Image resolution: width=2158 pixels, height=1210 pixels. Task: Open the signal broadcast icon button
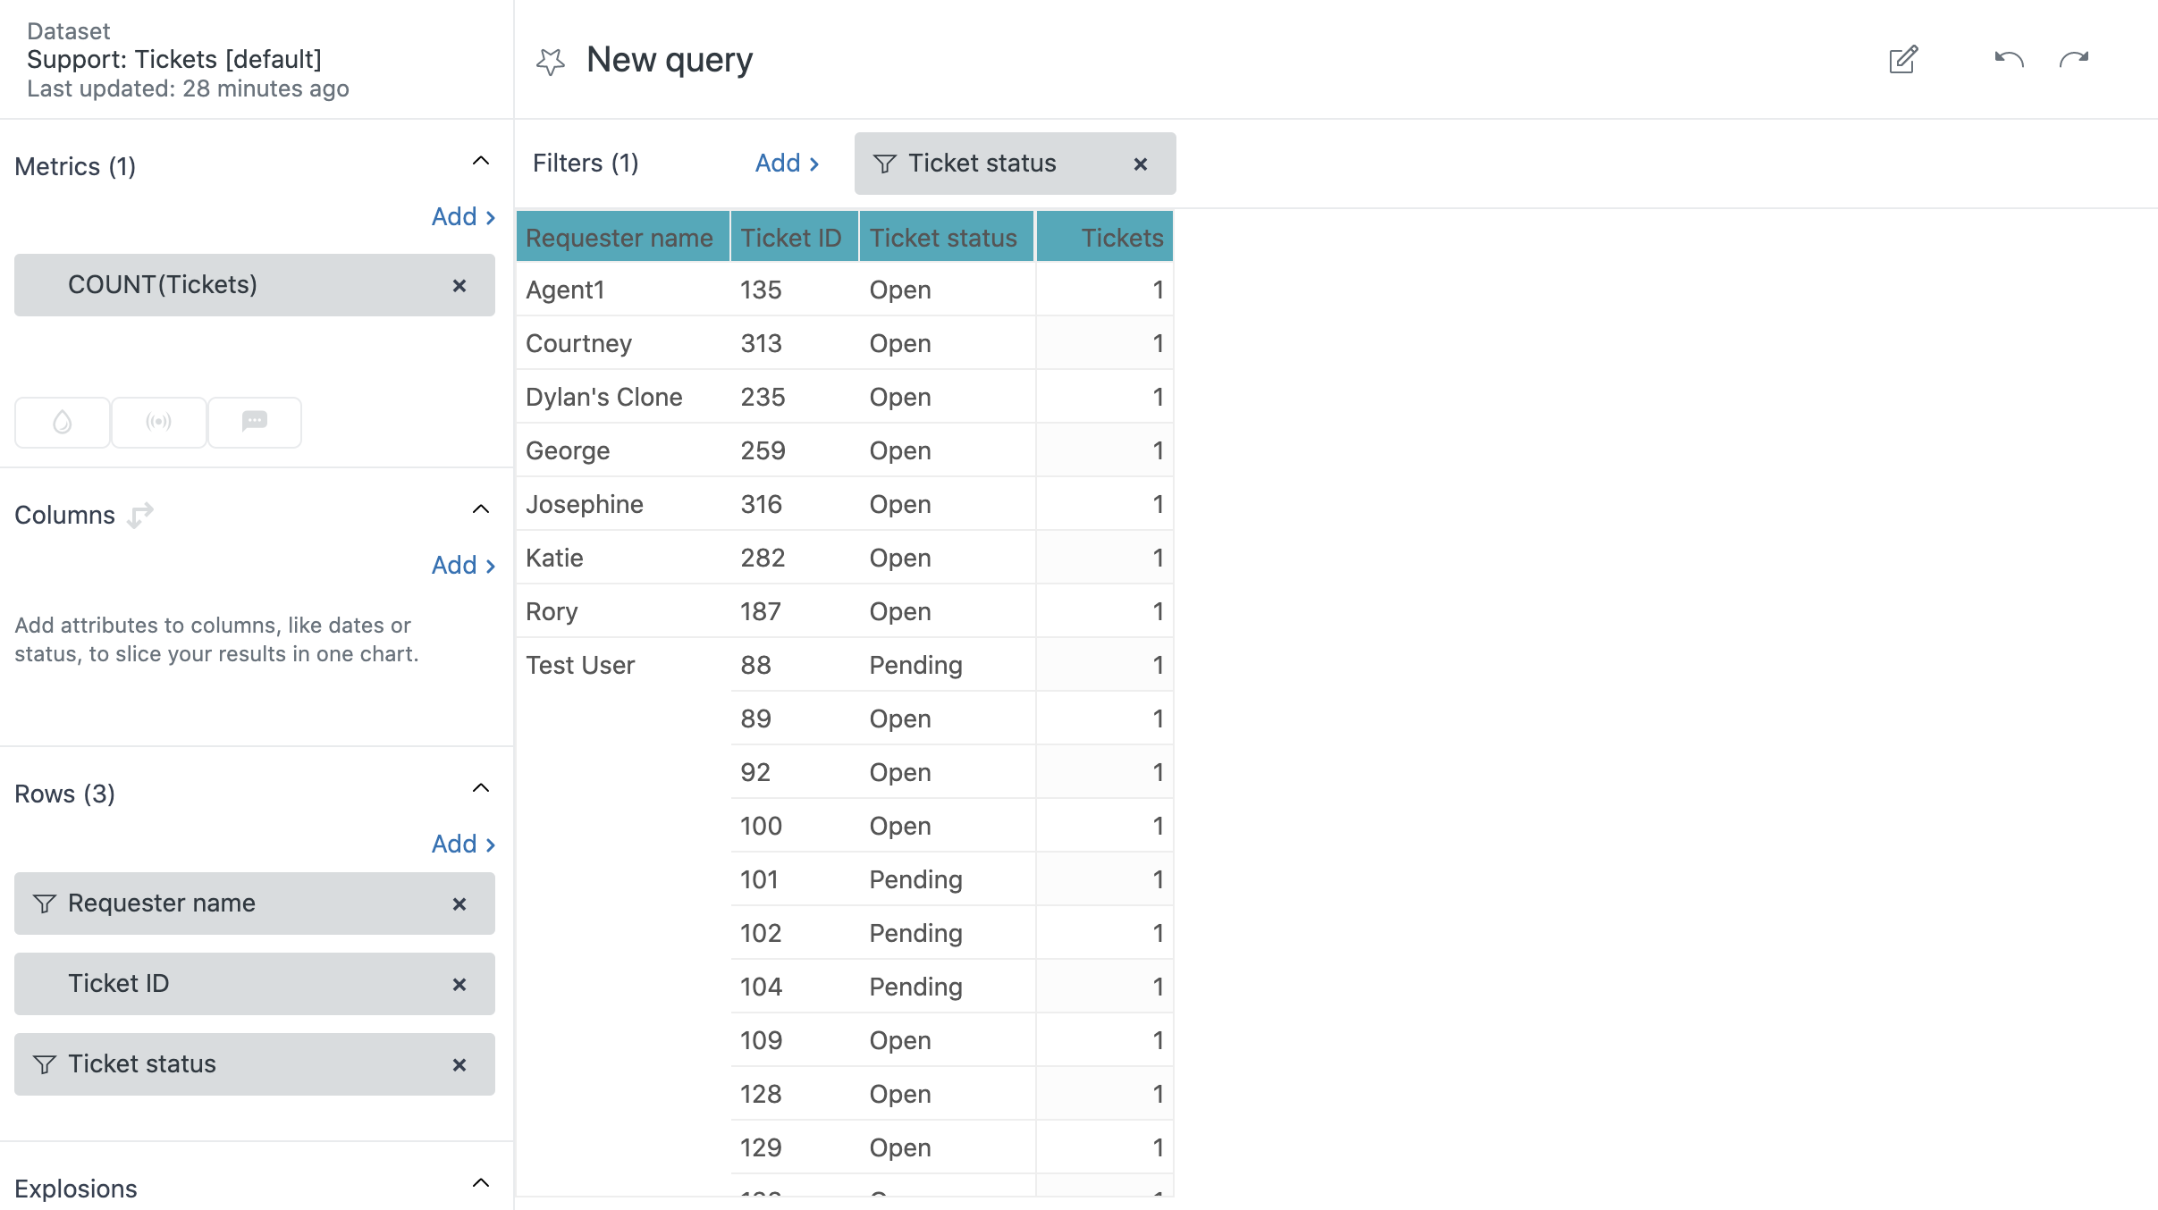click(x=159, y=422)
